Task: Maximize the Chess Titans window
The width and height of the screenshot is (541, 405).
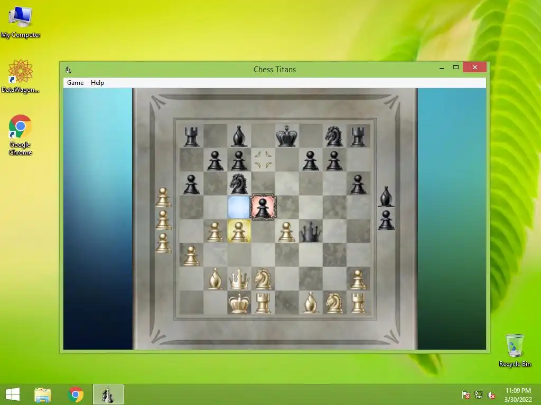Action: click(x=456, y=67)
